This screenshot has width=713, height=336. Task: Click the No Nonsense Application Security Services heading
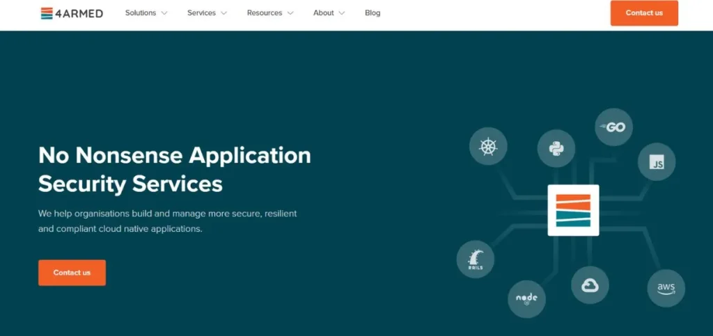174,169
